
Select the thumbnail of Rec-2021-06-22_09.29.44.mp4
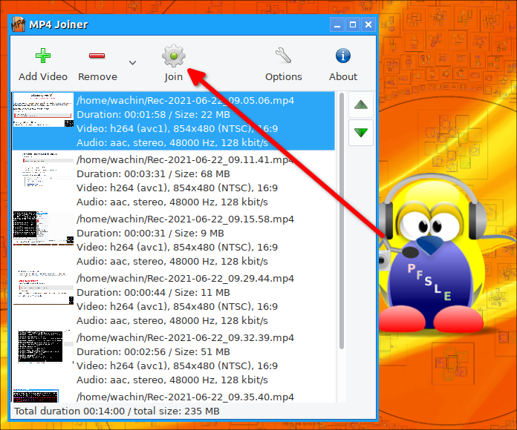pos(43,288)
